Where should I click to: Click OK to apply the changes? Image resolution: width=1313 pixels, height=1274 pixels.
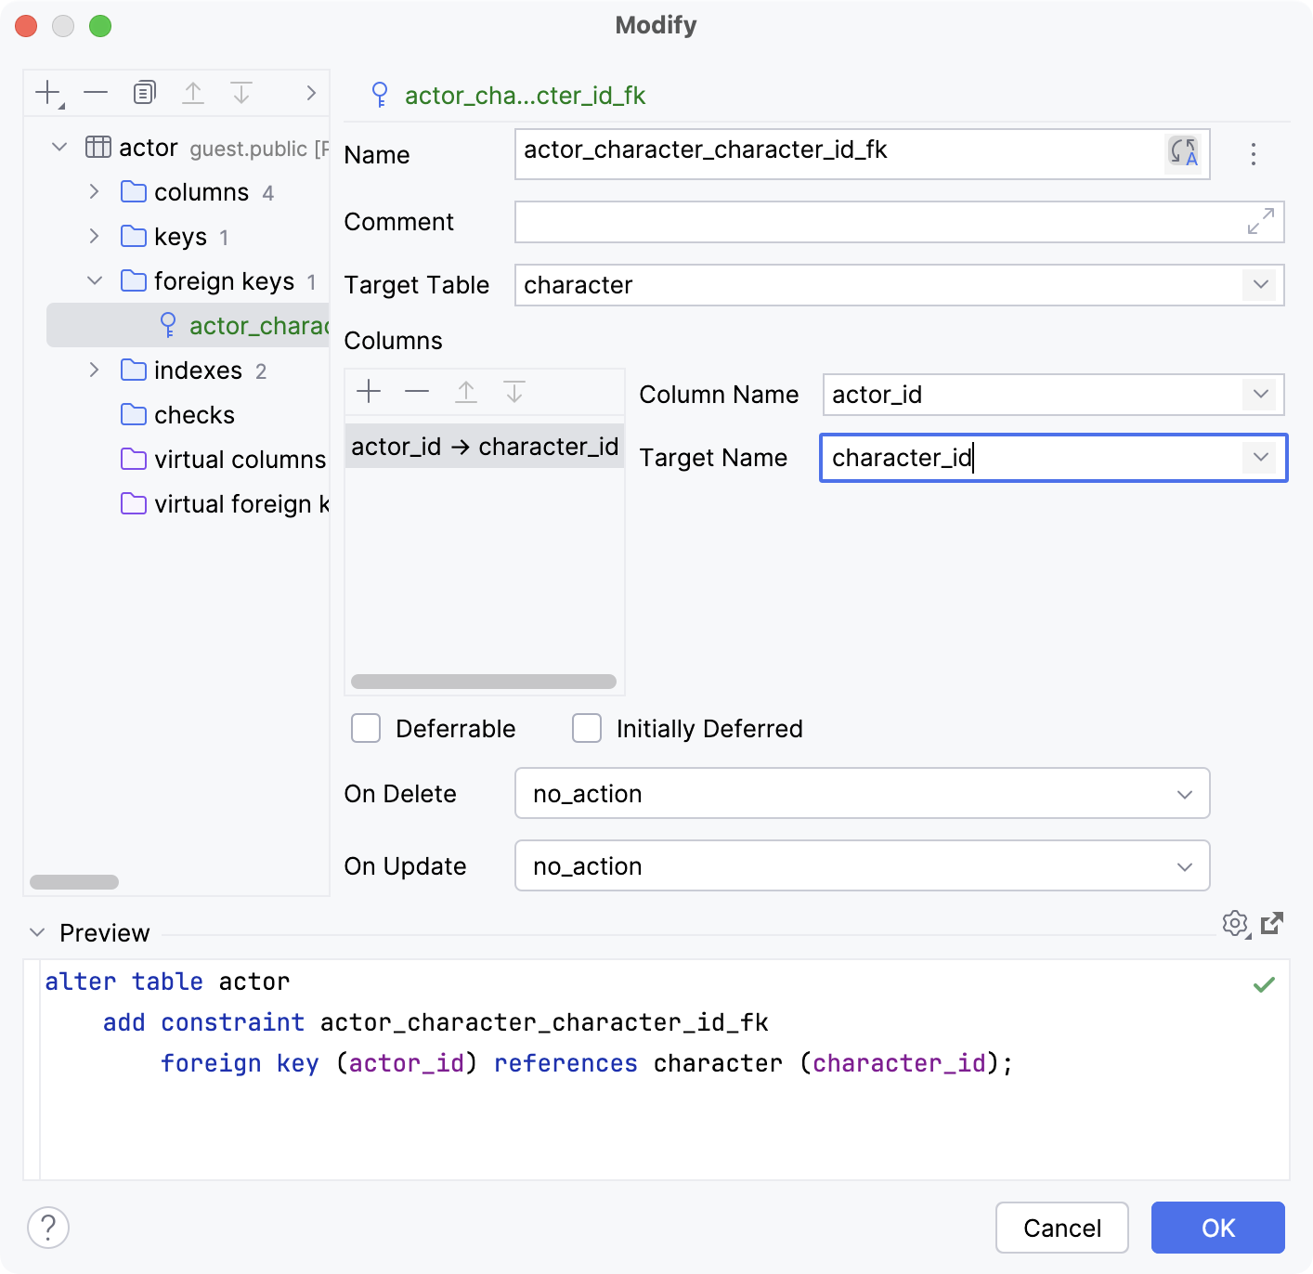(1216, 1228)
